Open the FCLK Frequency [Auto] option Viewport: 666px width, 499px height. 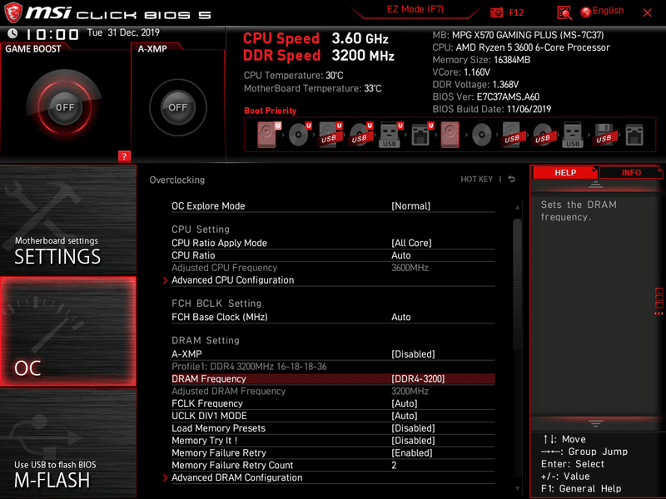pyautogui.click(x=405, y=403)
